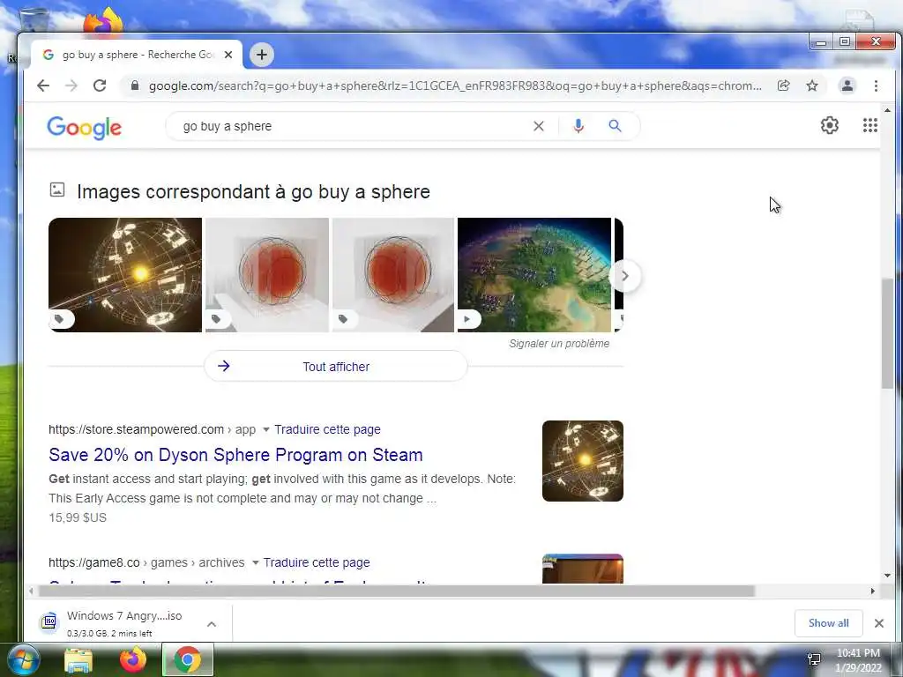The width and height of the screenshot is (903, 677).
Task: Open File Explorer from taskbar
Action: [x=78, y=660]
